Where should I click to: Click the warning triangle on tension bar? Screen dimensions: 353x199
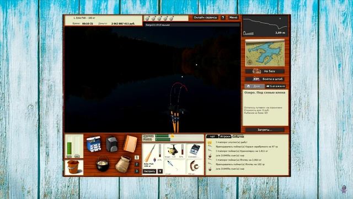click(x=172, y=136)
